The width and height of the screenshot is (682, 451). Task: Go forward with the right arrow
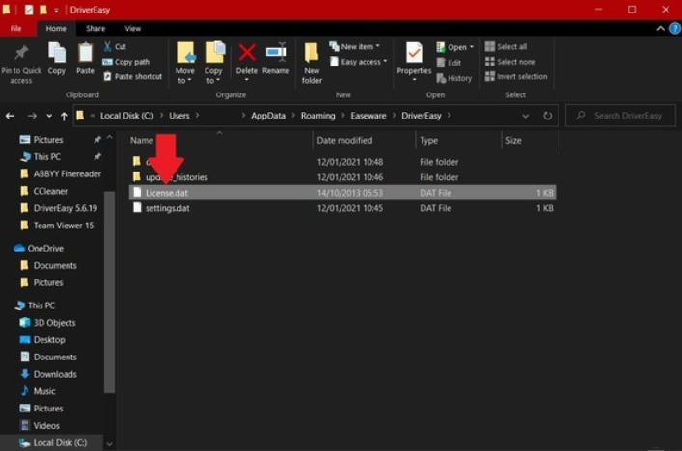32,116
